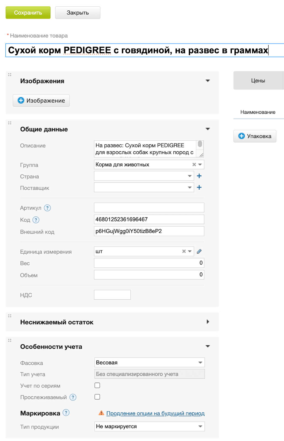The height and width of the screenshot is (441, 284).
Task: Click the Закрыть button
Action: pyautogui.click(x=78, y=13)
